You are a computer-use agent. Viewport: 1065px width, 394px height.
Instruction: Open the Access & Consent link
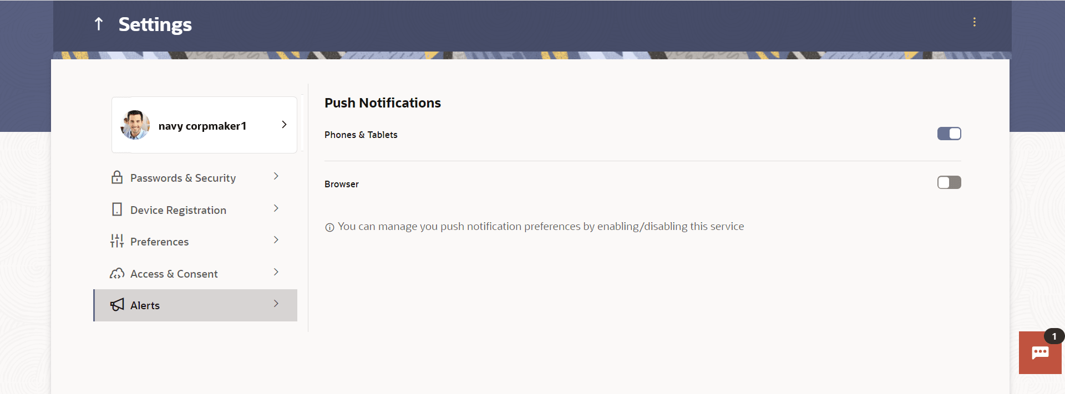(x=174, y=274)
